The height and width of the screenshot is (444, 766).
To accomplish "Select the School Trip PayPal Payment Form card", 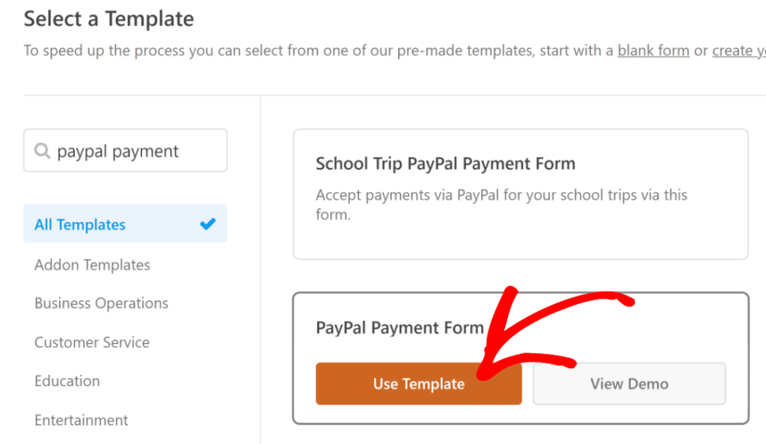I will point(521,194).
